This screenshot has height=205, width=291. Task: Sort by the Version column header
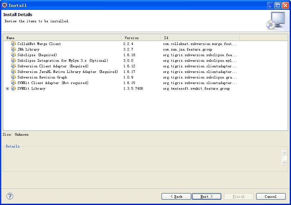tap(141, 38)
